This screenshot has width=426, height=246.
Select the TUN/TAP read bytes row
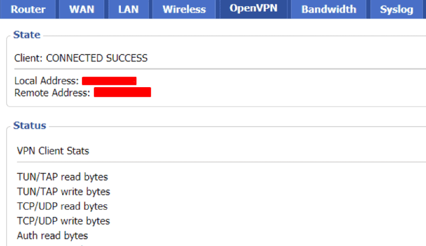pyautogui.click(x=63, y=177)
